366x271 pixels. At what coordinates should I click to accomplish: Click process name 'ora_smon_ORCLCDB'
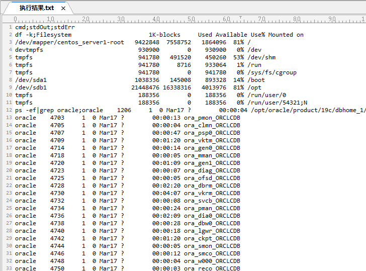click(212, 246)
